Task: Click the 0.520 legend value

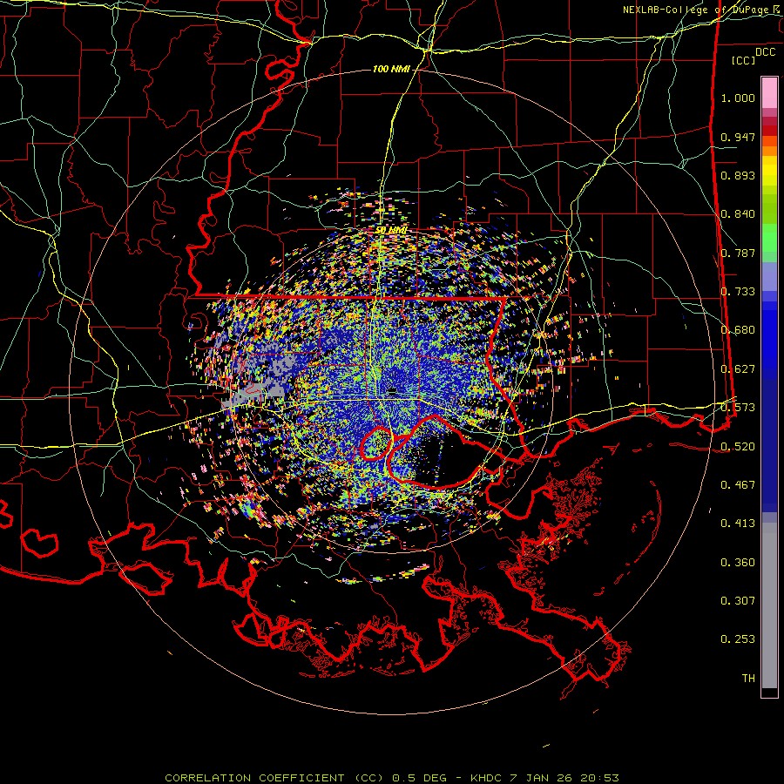Action: (738, 446)
